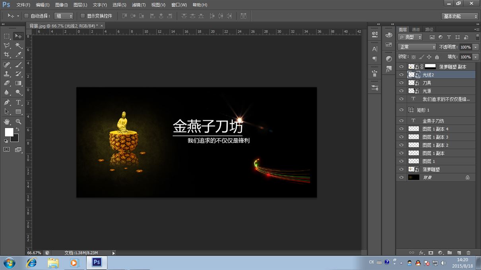
Task: Swap foreground and background colors
Action: pyautogui.click(x=17, y=129)
